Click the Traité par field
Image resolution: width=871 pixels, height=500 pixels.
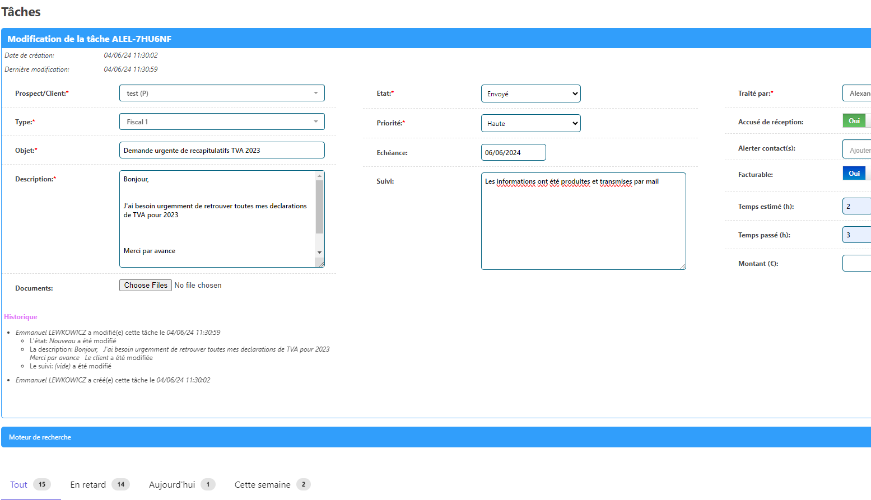click(x=857, y=94)
